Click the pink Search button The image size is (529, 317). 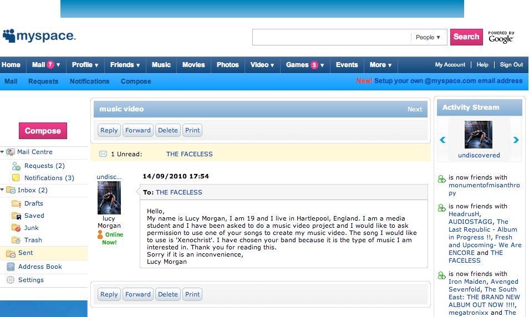point(466,37)
